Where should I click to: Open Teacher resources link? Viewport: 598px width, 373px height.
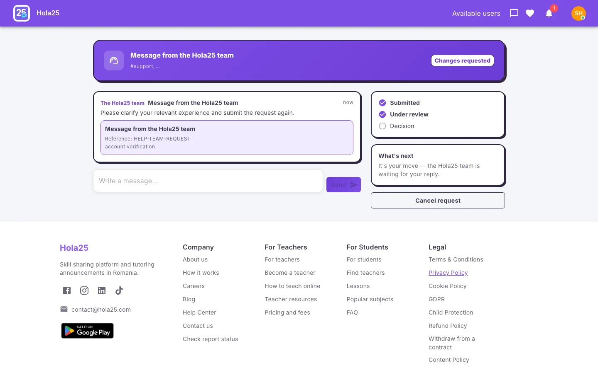click(x=291, y=299)
